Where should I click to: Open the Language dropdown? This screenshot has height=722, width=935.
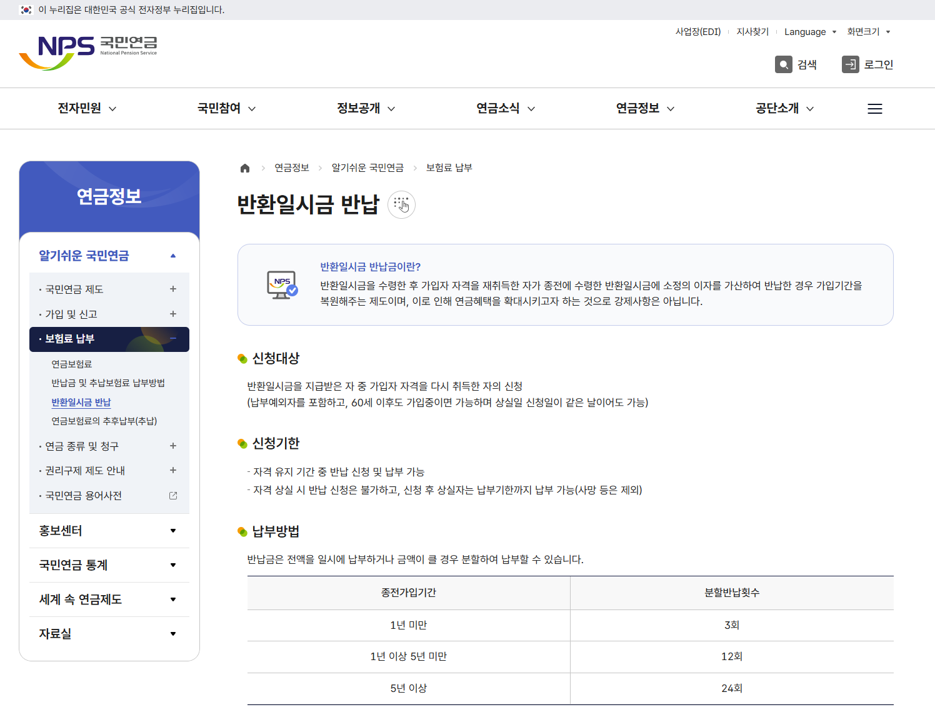tap(810, 32)
